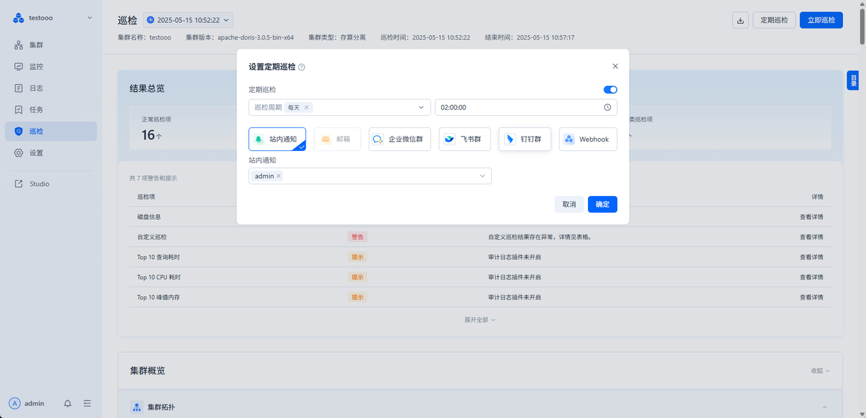This screenshot has height=418, width=866.
Task: Enable the Webhook notification channel
Action: [587, 139]
